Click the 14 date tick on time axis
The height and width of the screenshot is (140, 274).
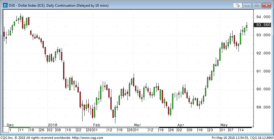coord(241,130)
